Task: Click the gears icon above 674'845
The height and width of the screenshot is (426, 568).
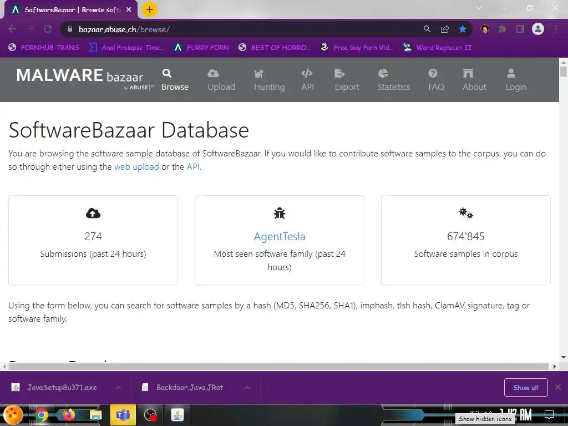Action: pyautogui.click(x=466, y=213)
